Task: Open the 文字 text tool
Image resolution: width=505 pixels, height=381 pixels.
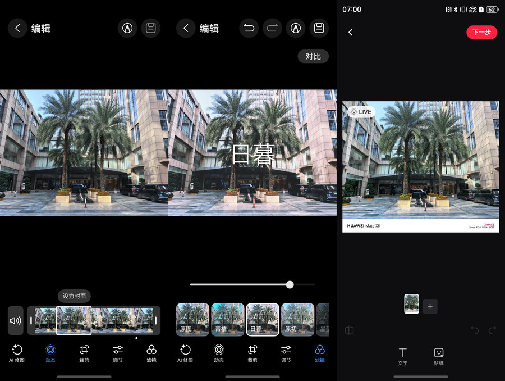Action: [x=402, y=356]
